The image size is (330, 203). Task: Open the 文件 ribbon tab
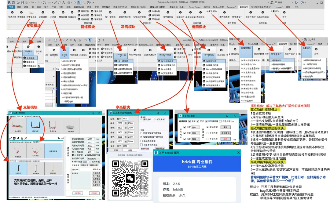(x=11, y=7)
